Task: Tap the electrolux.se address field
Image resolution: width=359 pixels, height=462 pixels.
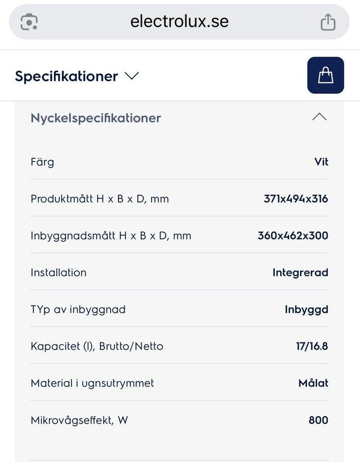Action: 179,22
